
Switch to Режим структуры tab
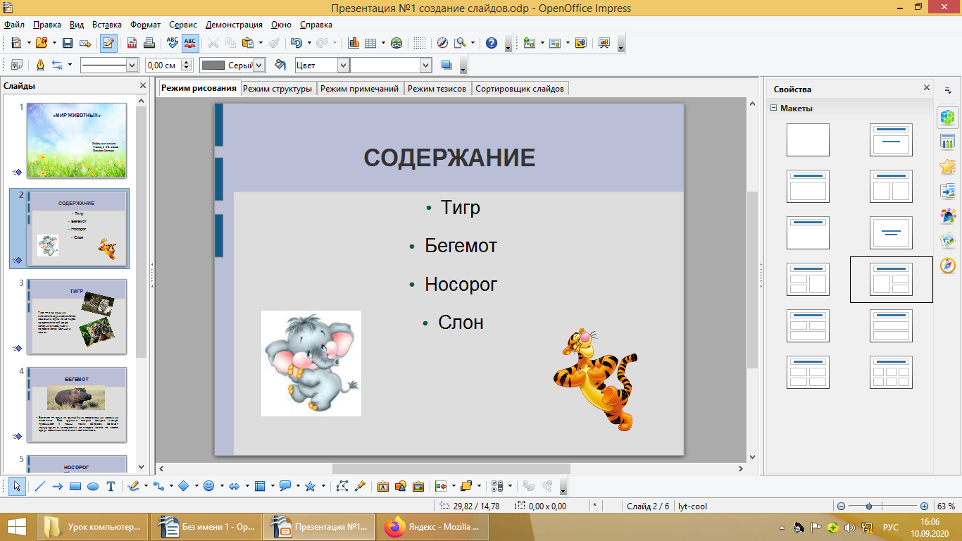coord(277,89)
